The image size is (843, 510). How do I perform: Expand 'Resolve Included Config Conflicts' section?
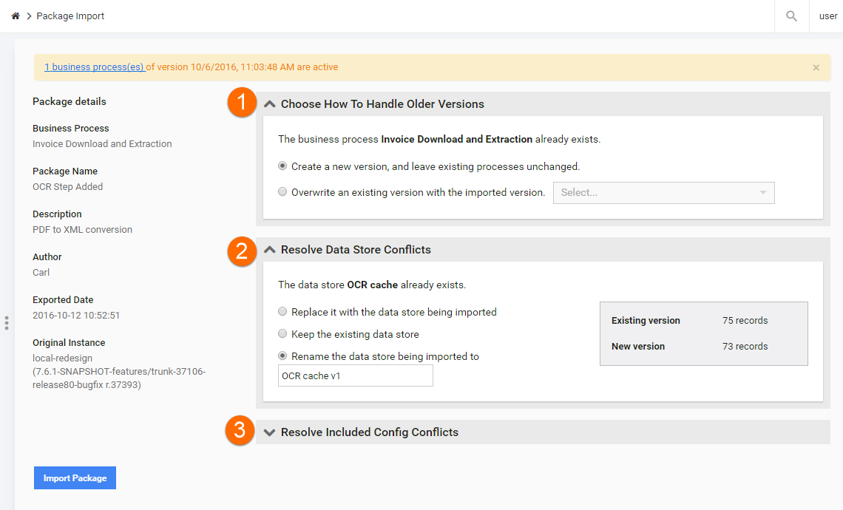click(270, 432)
